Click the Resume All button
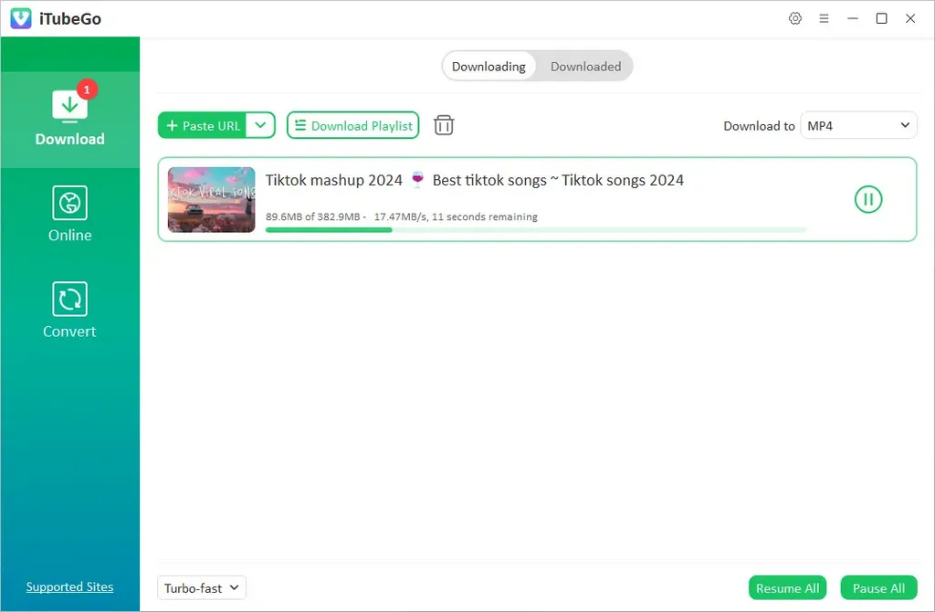935x612 pixels. point(787,588)
